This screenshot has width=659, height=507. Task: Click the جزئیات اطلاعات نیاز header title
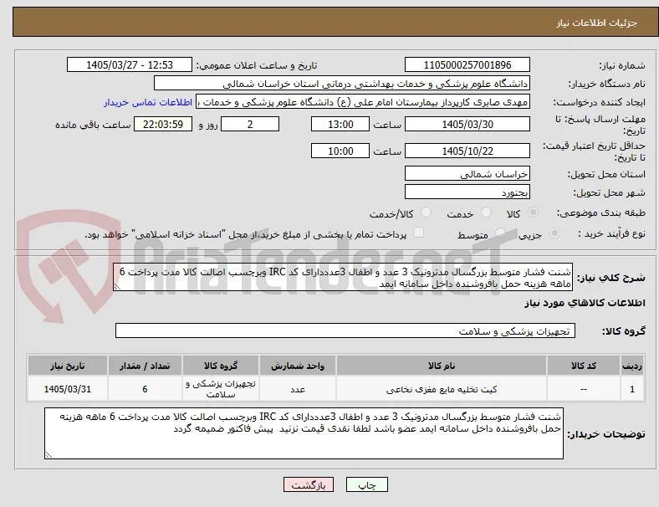(x=597, y=23)
